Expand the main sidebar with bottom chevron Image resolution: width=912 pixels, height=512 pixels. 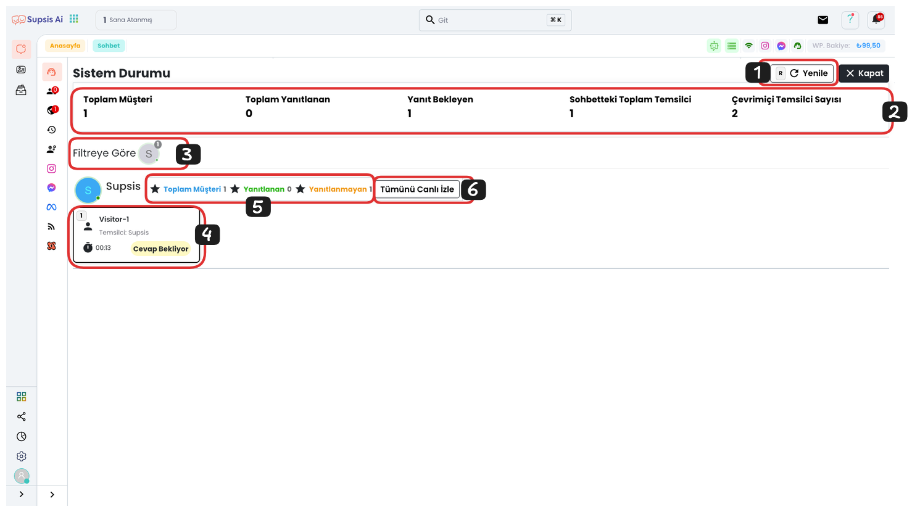pyautogui.click(x=22, y=494)
